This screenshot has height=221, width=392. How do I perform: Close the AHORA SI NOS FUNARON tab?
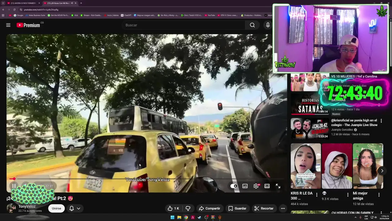39,3
